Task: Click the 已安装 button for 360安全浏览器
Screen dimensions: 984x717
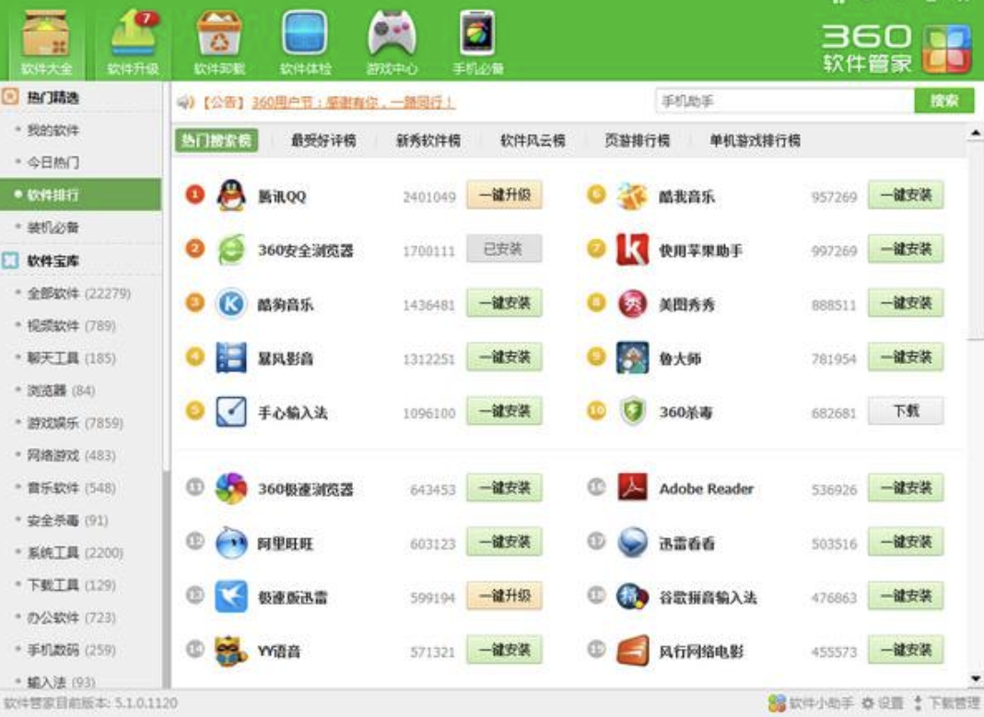Action: tap(505, 249)
